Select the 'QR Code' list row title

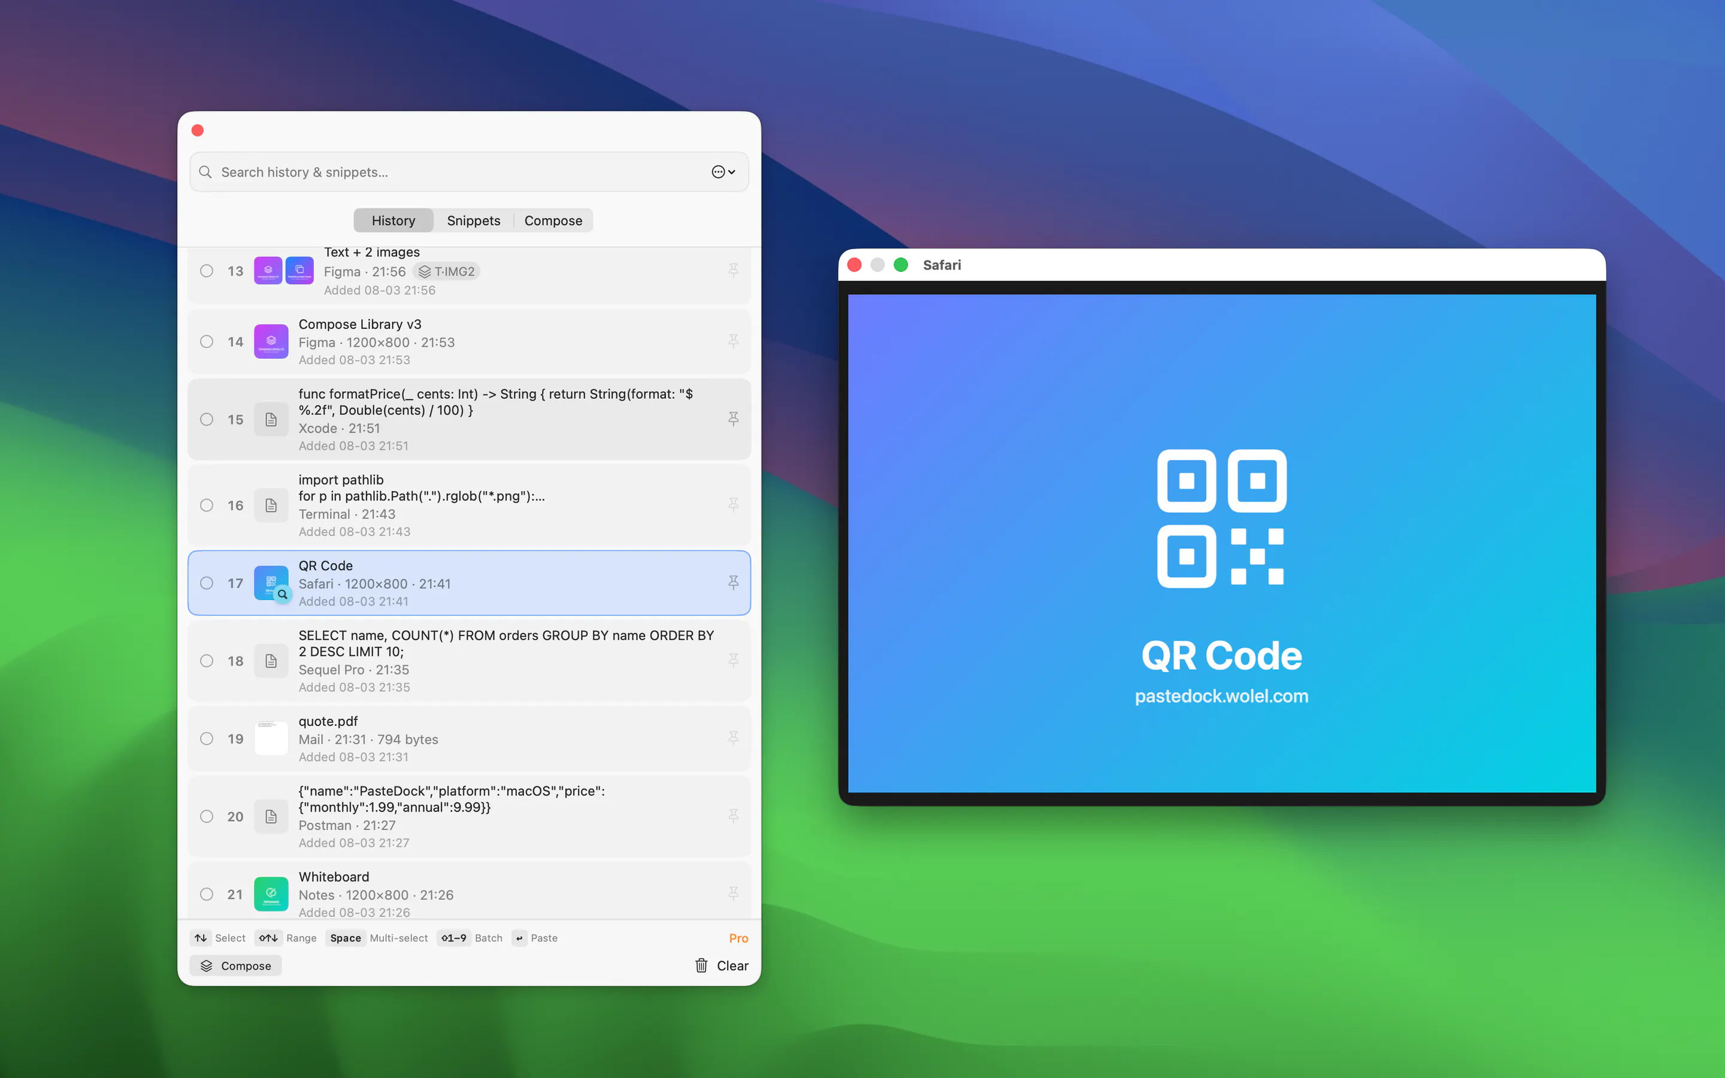tap(326, 565)
